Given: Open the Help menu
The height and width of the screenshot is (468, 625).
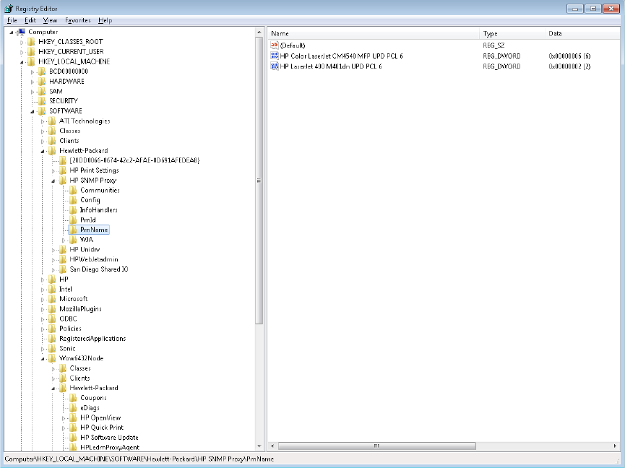Looking at the screenshot, I should click(x=105, y=20).
